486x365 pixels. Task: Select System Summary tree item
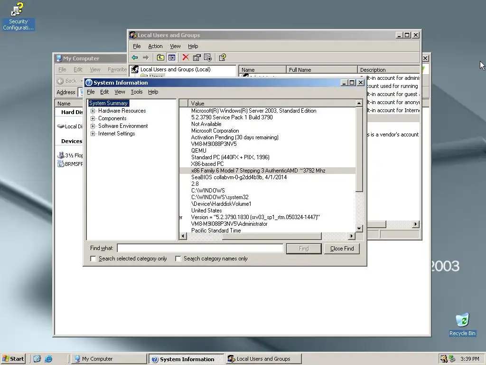click(108, 103)
